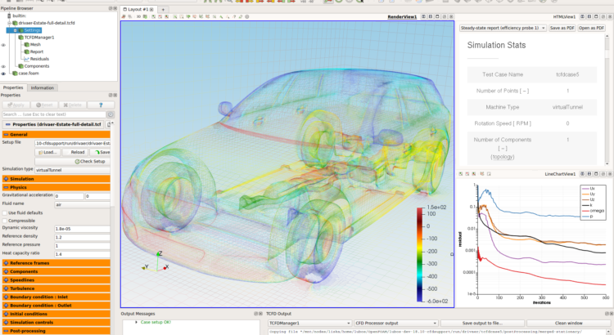Click the color legend bar in render view
The image size is (614, 335).
point(420,254)
